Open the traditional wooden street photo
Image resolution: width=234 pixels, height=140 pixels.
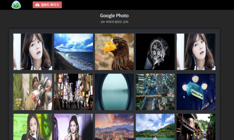196,127
